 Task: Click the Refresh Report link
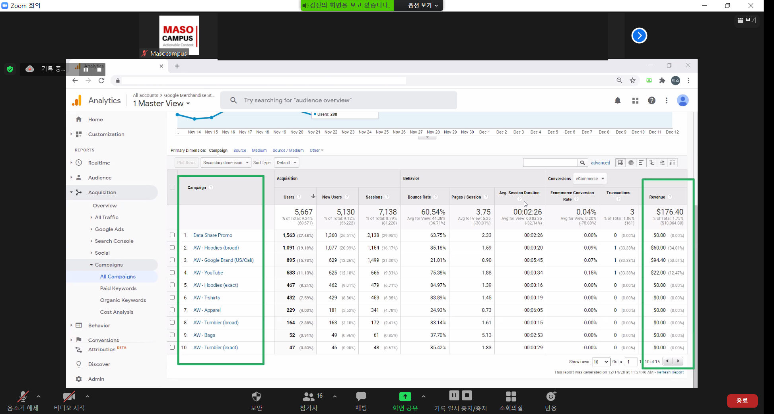point(670,372)
